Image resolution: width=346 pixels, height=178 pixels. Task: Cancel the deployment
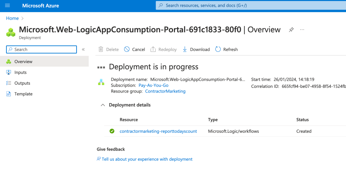point(135,50)
